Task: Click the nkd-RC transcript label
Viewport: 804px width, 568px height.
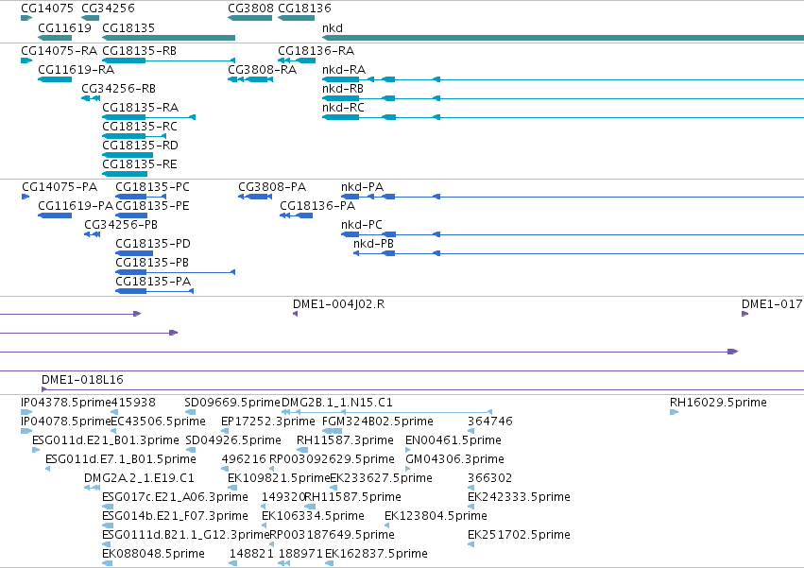Action: tap(343, 108)
